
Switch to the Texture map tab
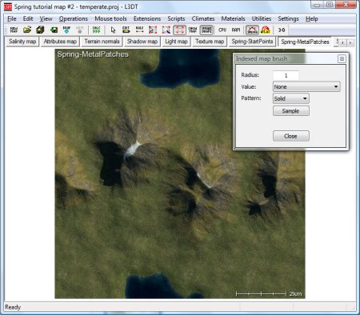click(x=210, y=42)
